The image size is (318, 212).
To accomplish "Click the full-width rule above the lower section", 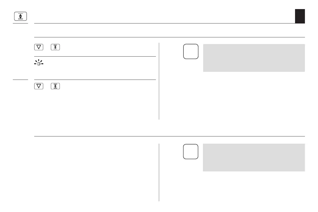I will [x=170, y=136].
